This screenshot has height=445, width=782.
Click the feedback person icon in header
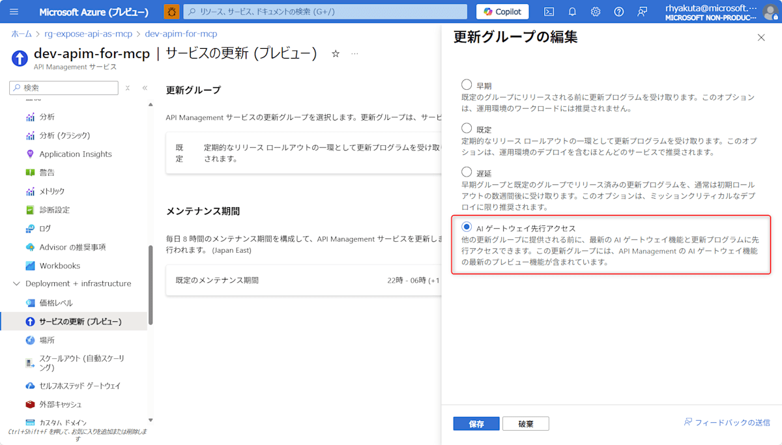[643, 12]
